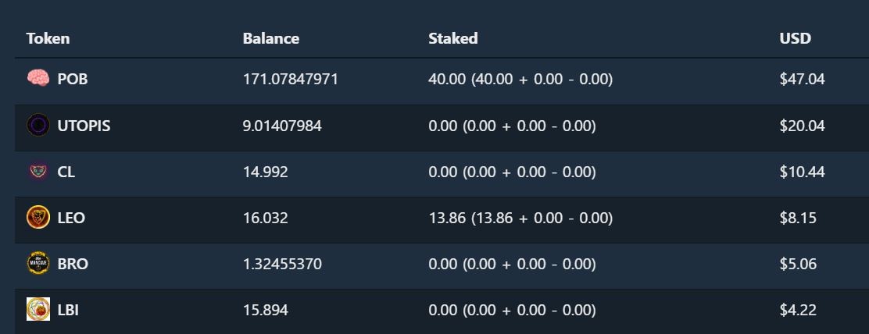869x334 pixels.
Task: Sort by the USD column header
Action: [796, 38]
